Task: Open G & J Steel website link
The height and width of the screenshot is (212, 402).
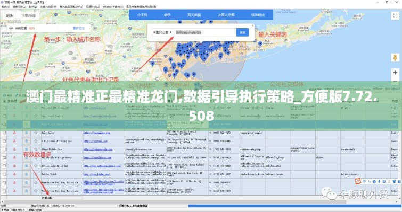Action: 95,141
